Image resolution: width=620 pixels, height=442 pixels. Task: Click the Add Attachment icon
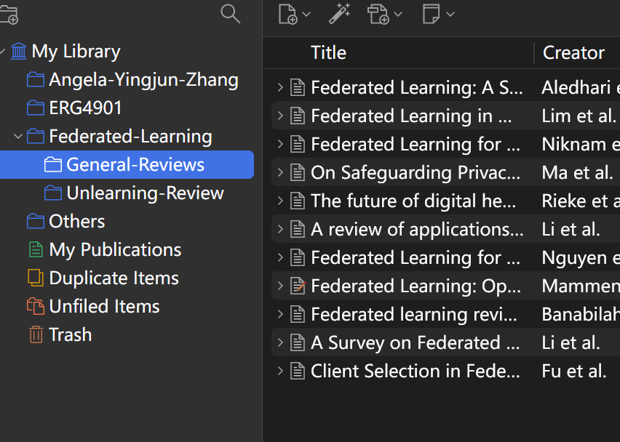[x=378, y=15]
